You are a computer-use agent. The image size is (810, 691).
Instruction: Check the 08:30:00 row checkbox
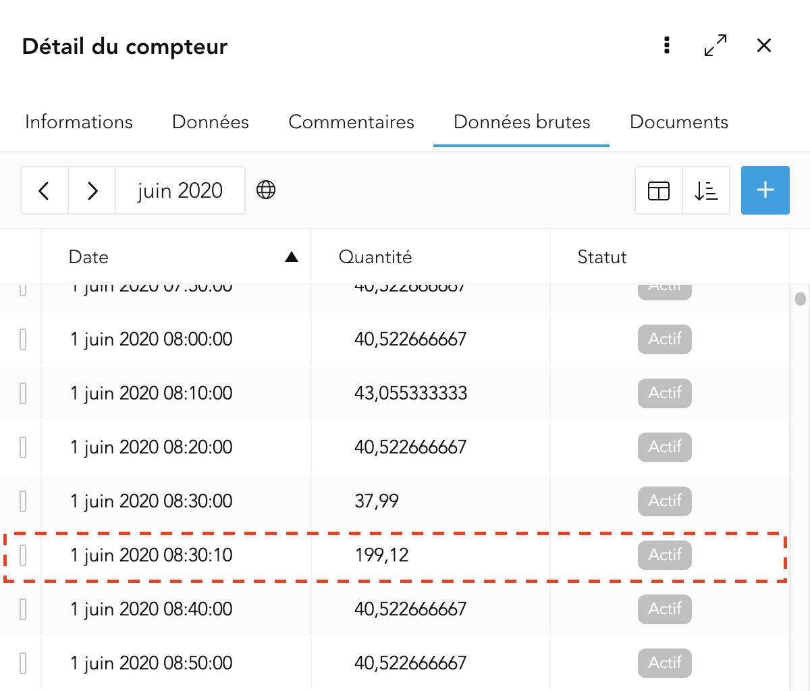pos(23,501)
